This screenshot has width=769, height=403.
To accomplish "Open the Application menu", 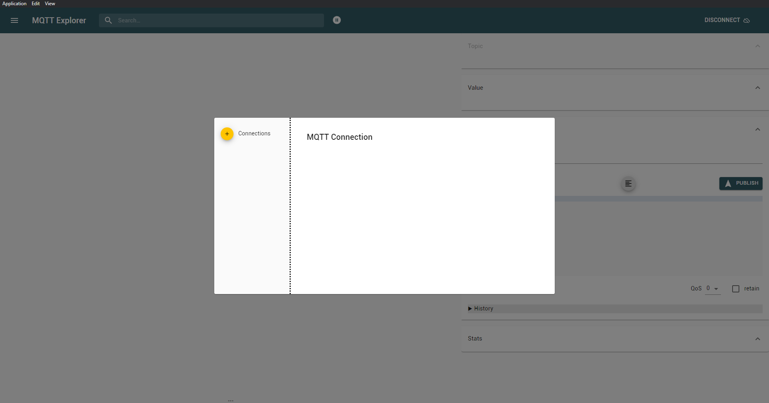I will click(x=14, y=3).
